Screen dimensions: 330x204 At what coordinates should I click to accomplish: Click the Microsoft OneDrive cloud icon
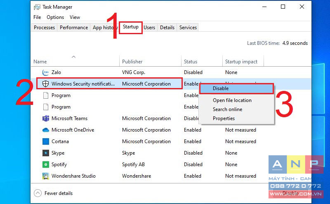tap(46, 130)
